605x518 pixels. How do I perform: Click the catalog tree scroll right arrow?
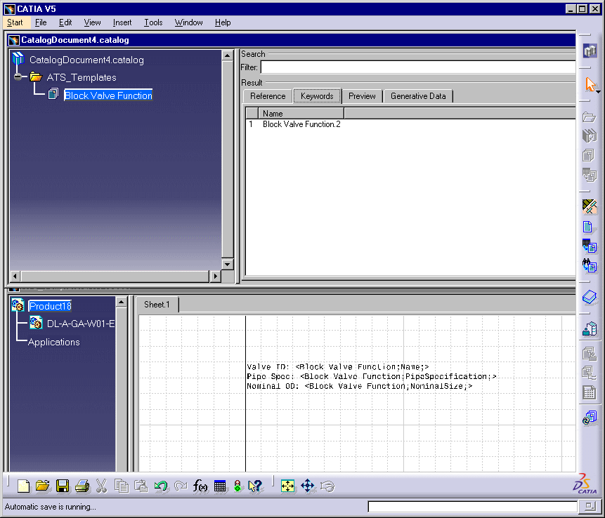coord(215,276)
